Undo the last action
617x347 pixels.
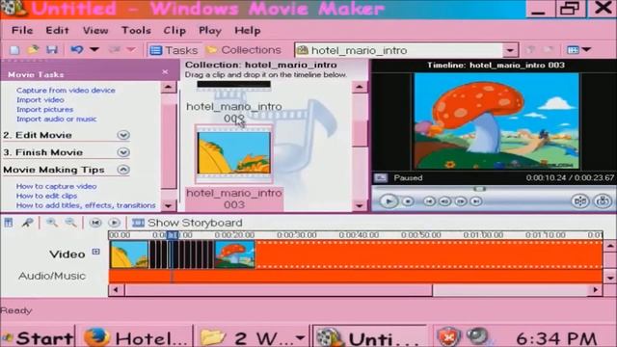[x=77, y=49]
